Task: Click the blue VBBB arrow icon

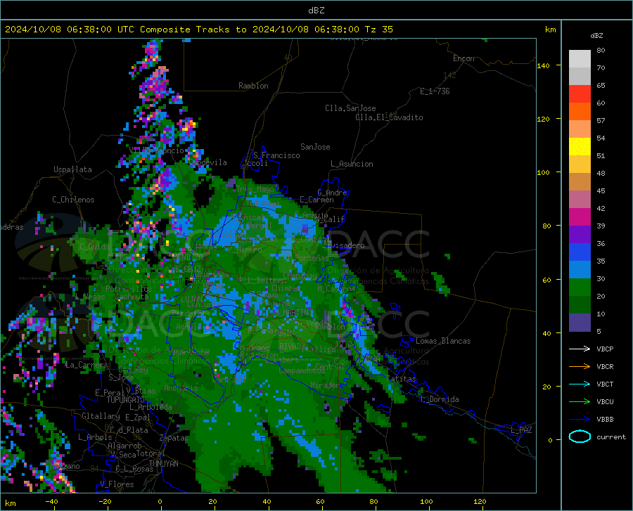Action: 580,420
